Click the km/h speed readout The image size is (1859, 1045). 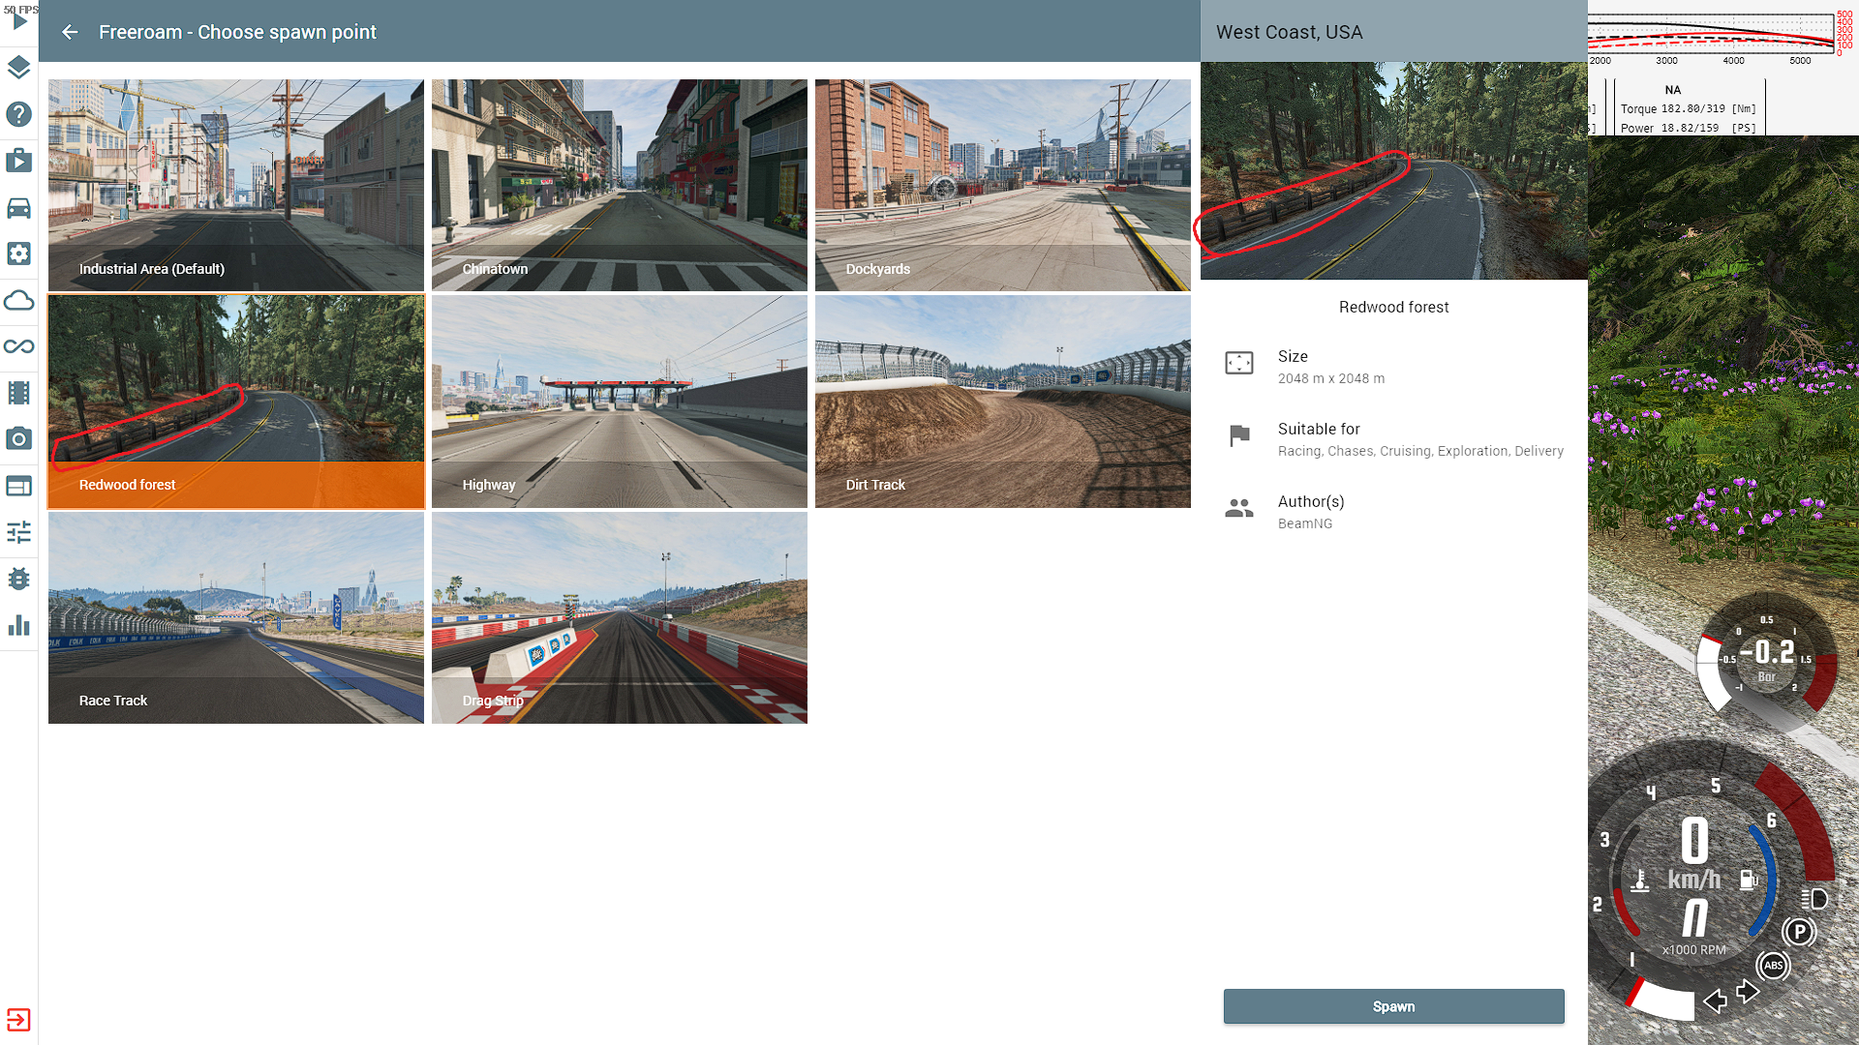point(1693,853)
